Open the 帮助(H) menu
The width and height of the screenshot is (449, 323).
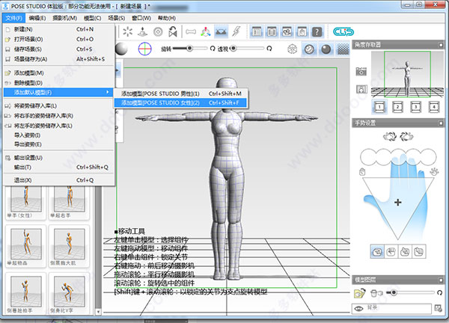[x=167, y=18]
